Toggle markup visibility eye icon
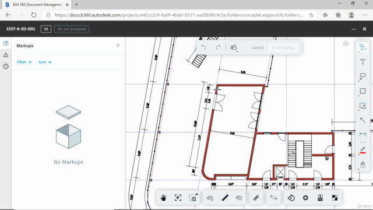This screenshot has height=210, width=373. click(210, 198)
